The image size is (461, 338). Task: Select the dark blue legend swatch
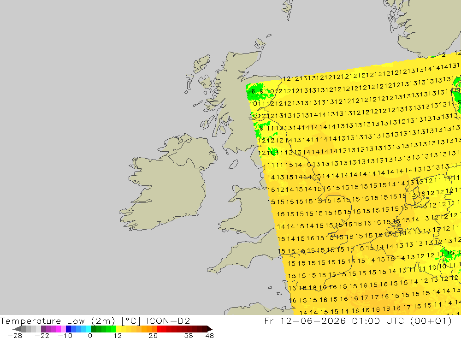pyautogui.click(x=69, y=329)
